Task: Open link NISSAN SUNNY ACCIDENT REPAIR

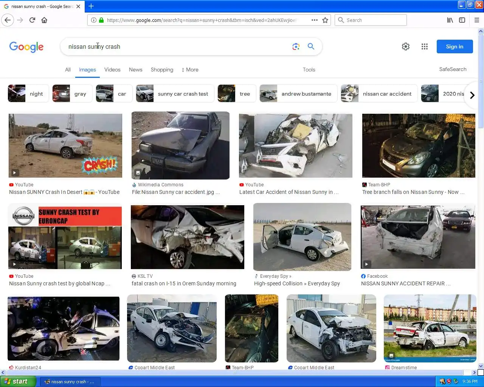Action: (x=406, y=283)
